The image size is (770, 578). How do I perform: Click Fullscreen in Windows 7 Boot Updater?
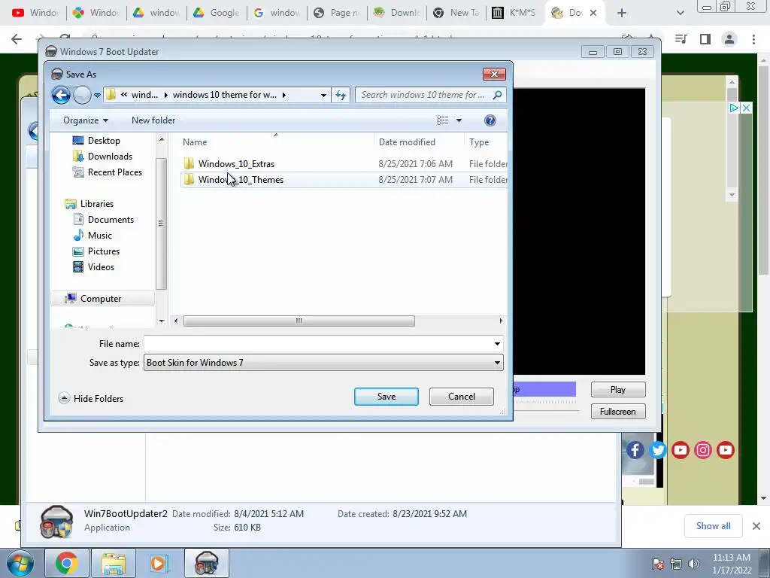[618, 412]
